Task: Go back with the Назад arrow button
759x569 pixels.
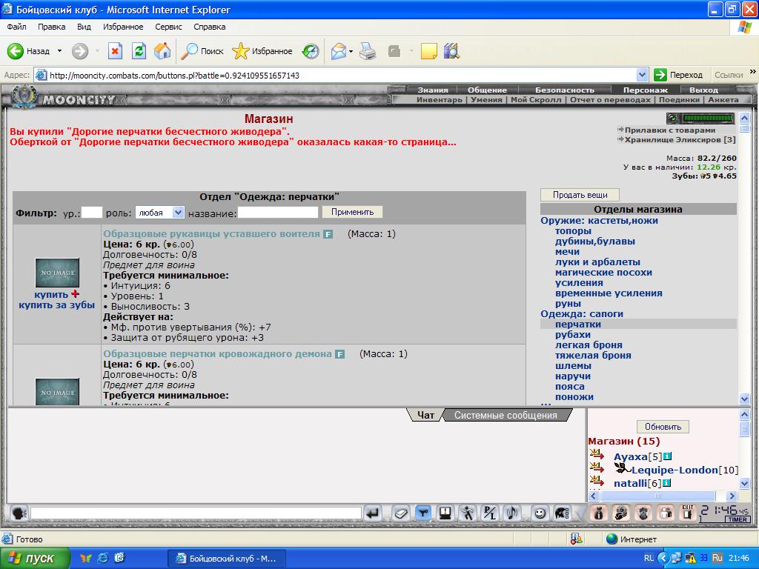Action: tap(28, 51)
